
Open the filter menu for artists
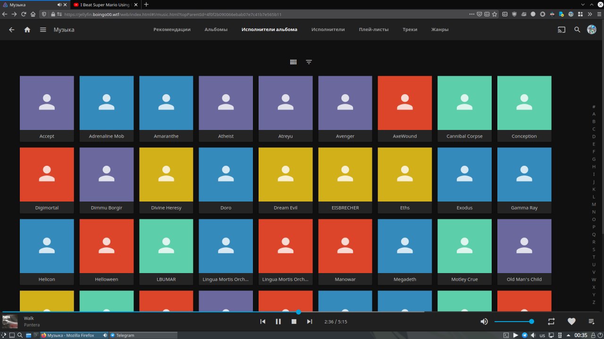coord(309,62)
